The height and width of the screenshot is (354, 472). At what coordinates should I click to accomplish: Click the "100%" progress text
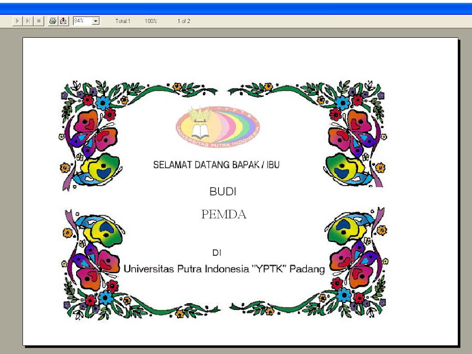point(151,21)
